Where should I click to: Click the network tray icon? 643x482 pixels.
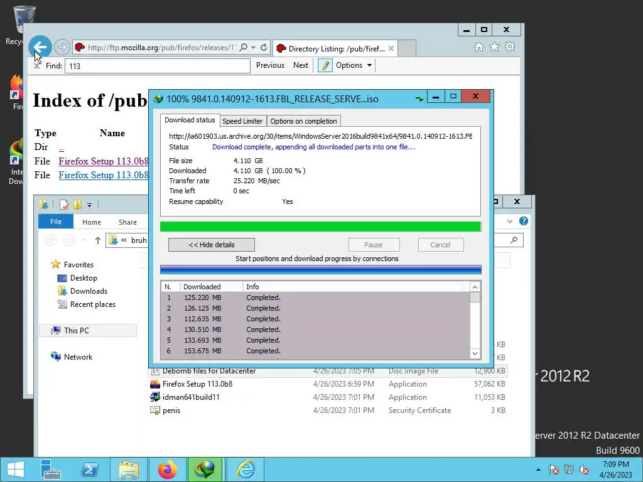point(569,469)
